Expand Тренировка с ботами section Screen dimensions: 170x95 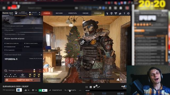pos(22,34)
